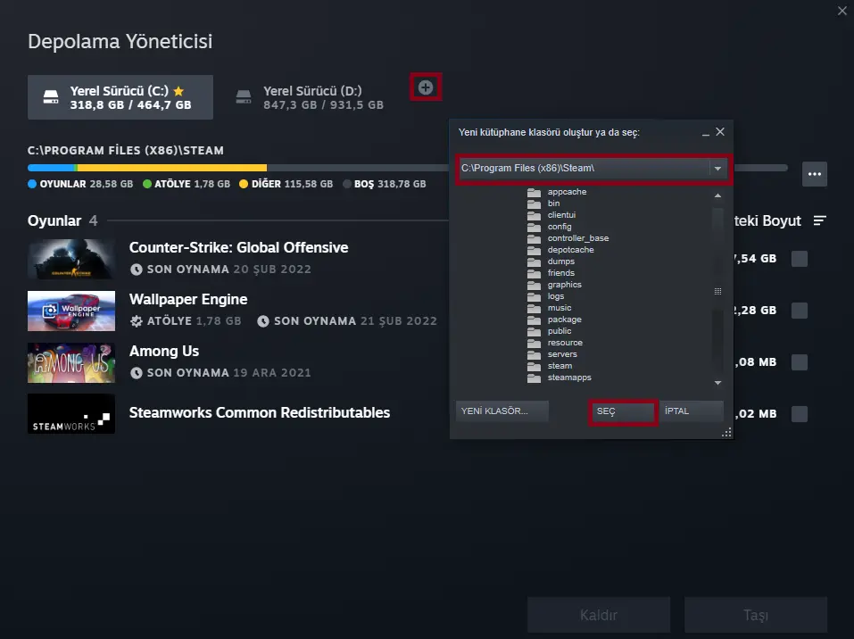Click scroll-up arrow in folder list
The image size is (854, 639).
(x=717, y=195)
